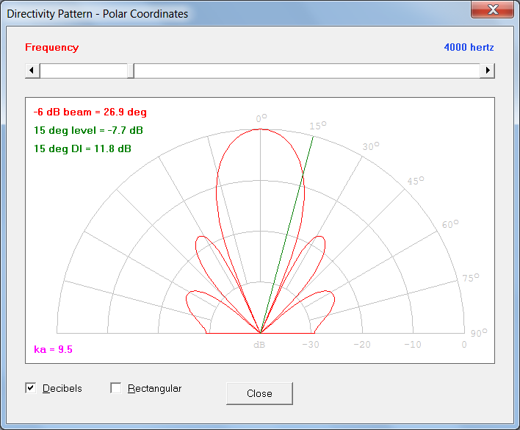Click the '15 deg DI = 11.8 dB' text
Image resolution: width=520 pixels, height=430 pixels.
(82, 148)
